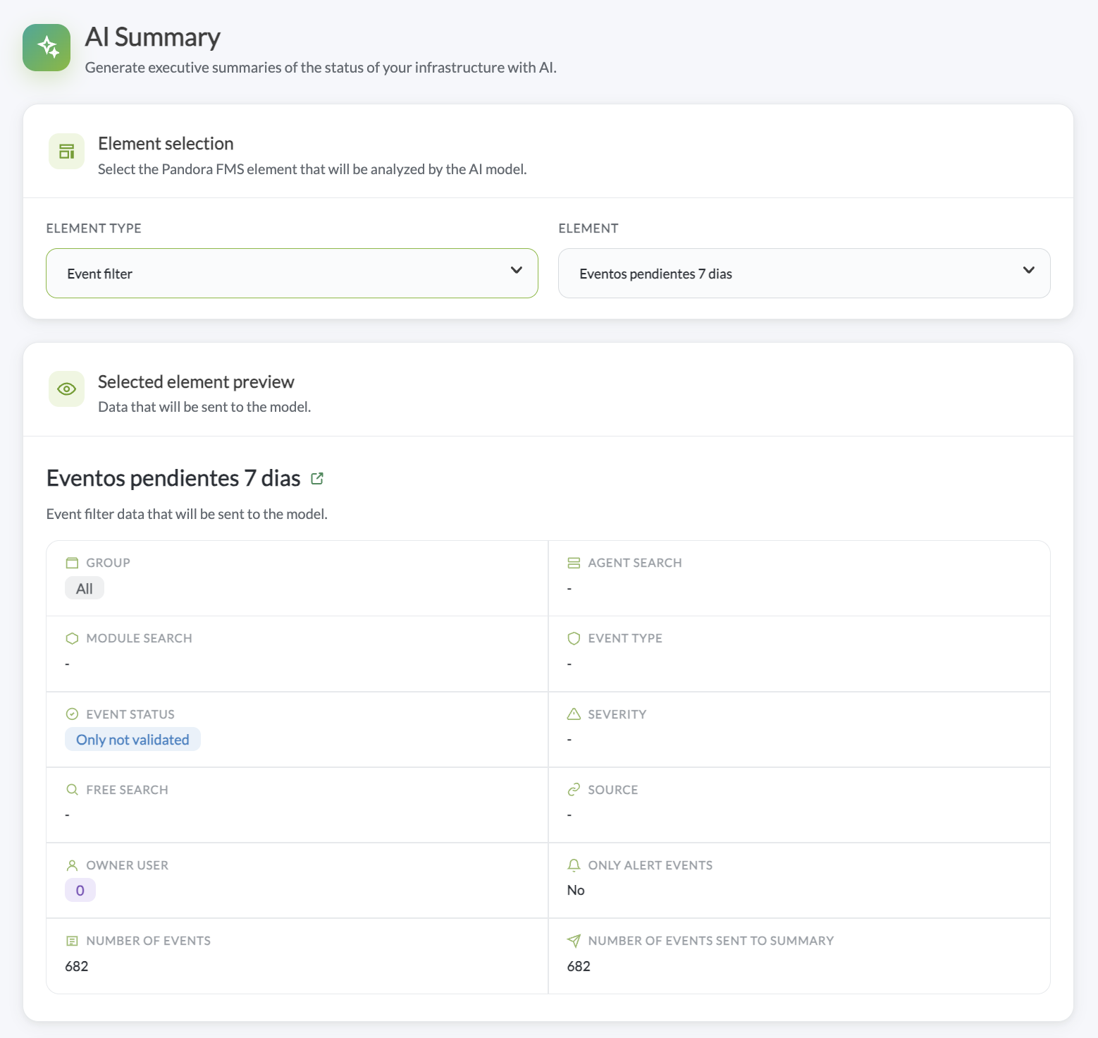
Task: Click the Element selection section heading
Action: tap(166, 144)
